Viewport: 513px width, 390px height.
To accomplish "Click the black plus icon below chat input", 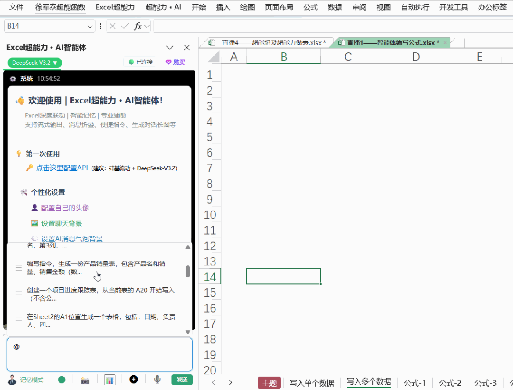I will coord(133,380).
